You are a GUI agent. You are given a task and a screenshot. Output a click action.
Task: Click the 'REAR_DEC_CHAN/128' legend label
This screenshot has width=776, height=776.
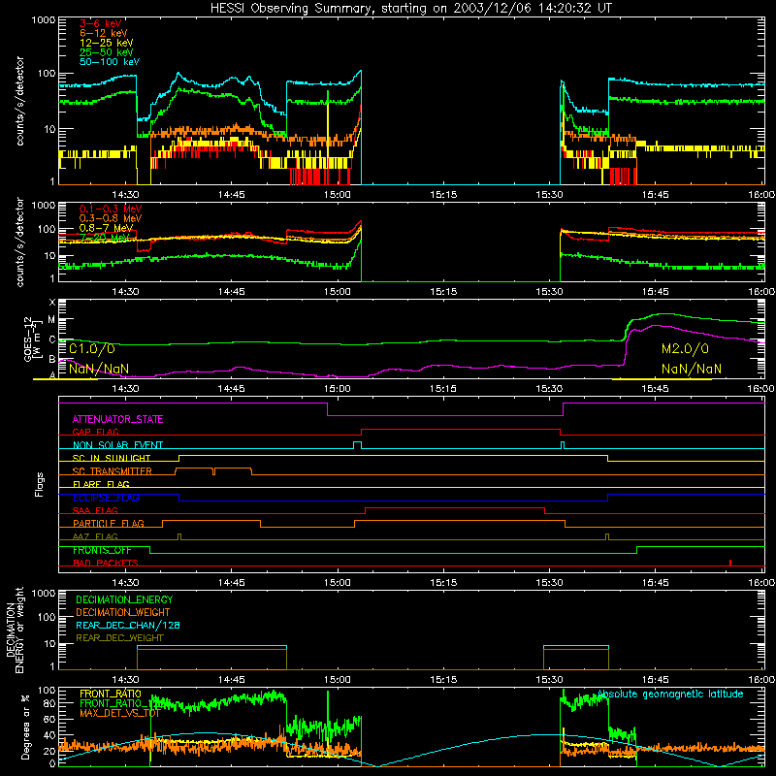coord(128,626)
